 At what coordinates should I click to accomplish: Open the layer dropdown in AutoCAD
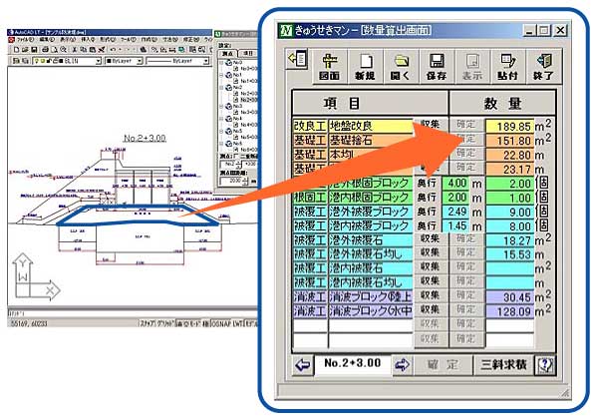[x=98, y=61]
